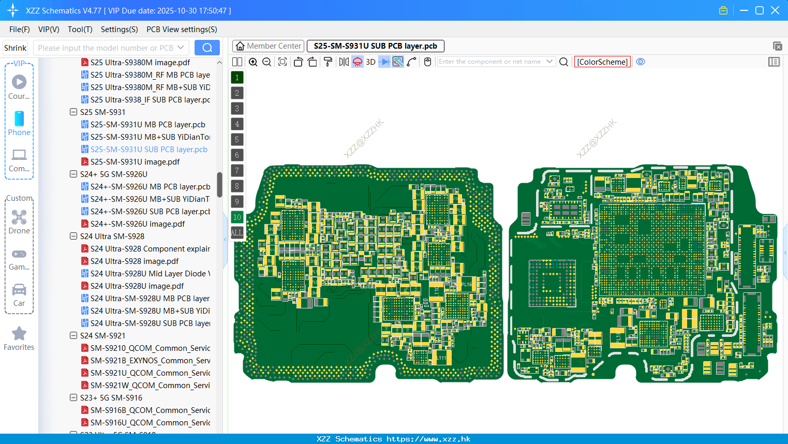Image resolution: width=788 pixels, height=444 pixels.
Task: Toggle the net trace display icon
Action: 398,62
